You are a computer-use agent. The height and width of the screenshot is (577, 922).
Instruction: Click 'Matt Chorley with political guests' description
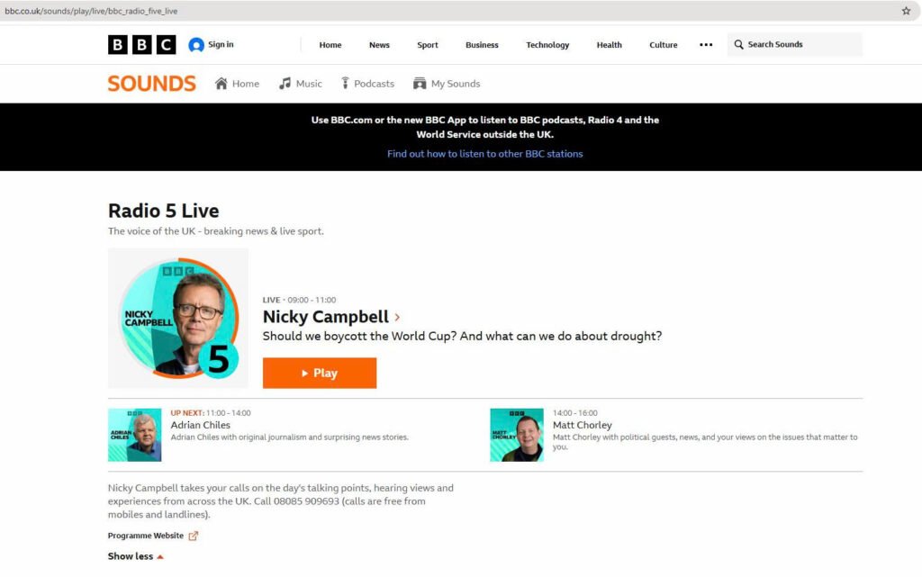[705, 442]
